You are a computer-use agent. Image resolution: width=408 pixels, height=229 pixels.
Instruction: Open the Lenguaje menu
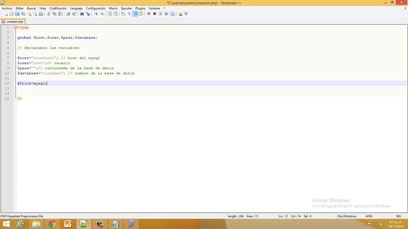76,8
